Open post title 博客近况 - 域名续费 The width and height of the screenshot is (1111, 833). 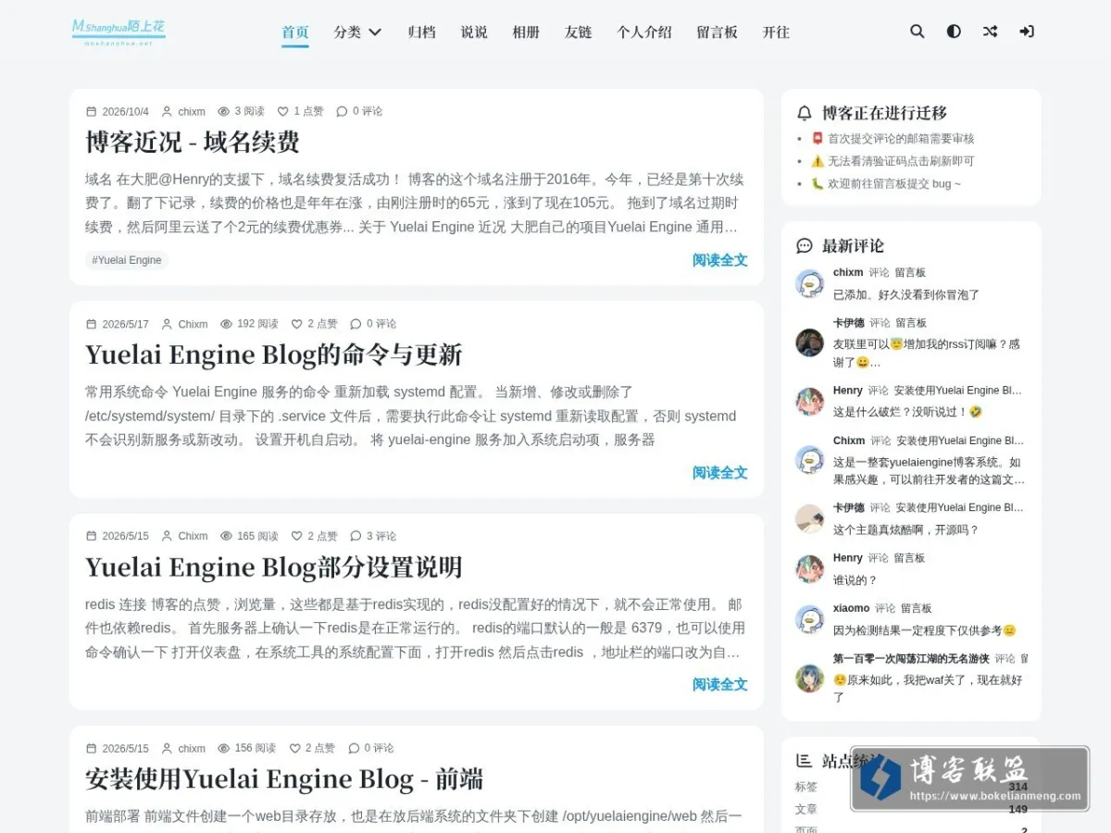193,142
